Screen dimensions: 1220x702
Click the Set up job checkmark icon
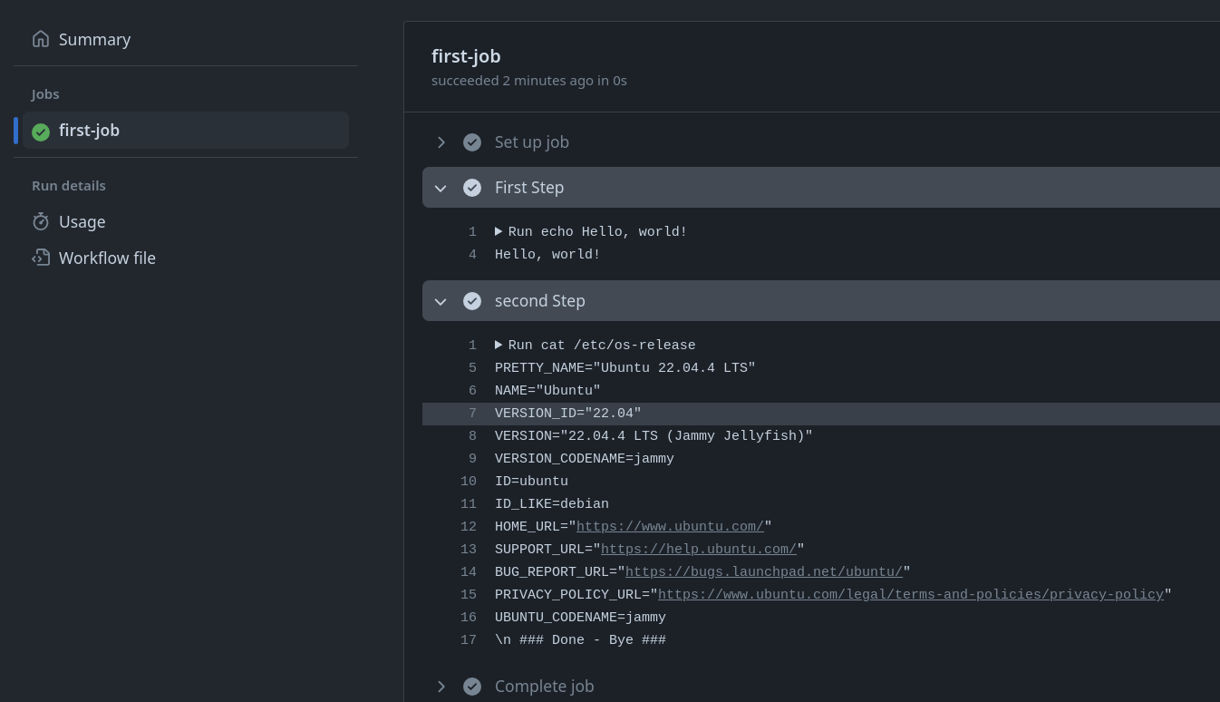click(471, 142)
